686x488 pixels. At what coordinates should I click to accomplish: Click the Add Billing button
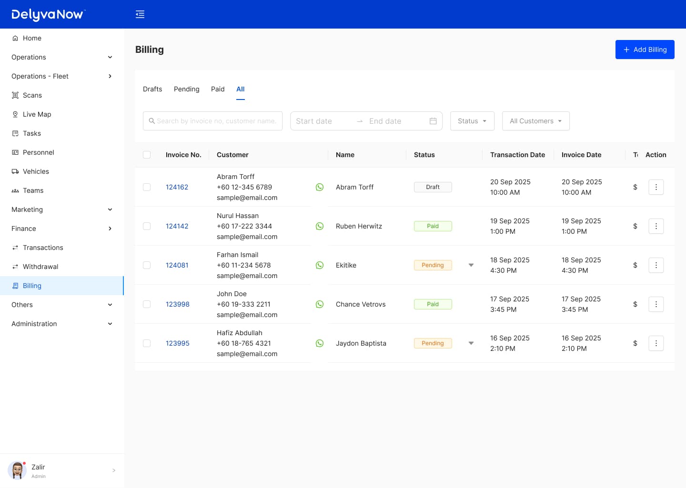645,50
